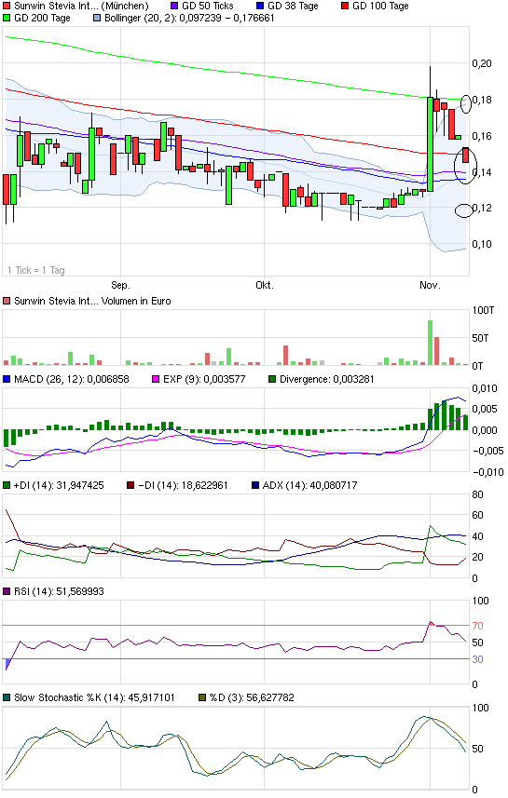The image size is (508, 798).
Task: Click the light blue Bollinger legend swatch
Action: tap(97, 19)
